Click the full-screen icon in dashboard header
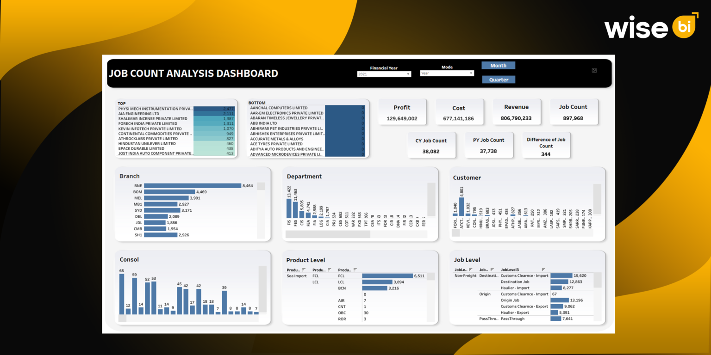Screen dimensions: 711x355 (x=594, y=70)
